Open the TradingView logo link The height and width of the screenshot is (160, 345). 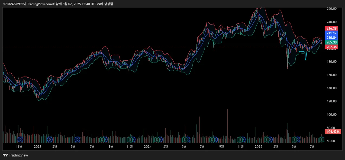tap(15, 155)
